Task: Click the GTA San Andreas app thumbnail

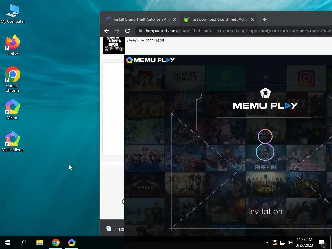Action: tap(114, 45)
